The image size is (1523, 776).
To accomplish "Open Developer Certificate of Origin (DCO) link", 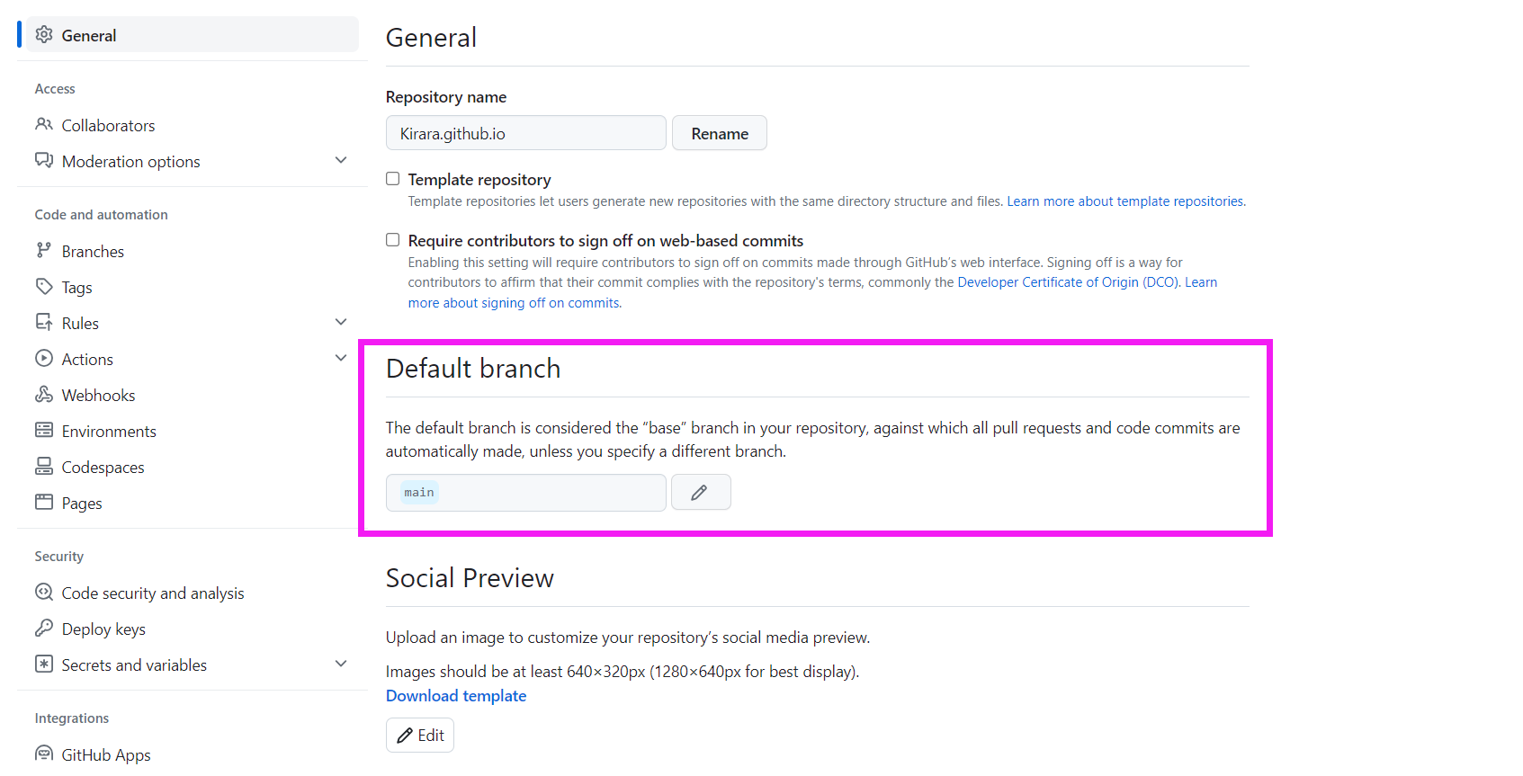I will (1067, 282).
